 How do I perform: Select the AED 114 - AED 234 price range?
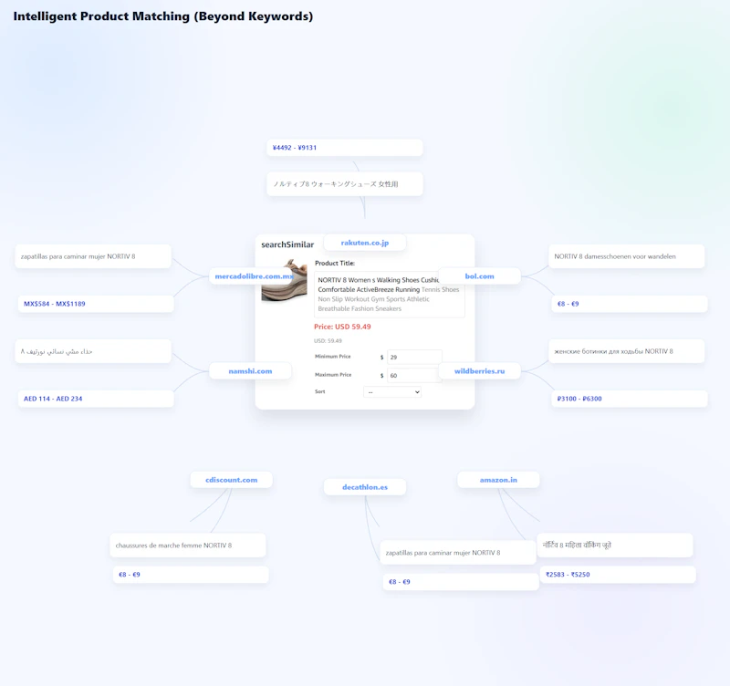click(96, 399)
